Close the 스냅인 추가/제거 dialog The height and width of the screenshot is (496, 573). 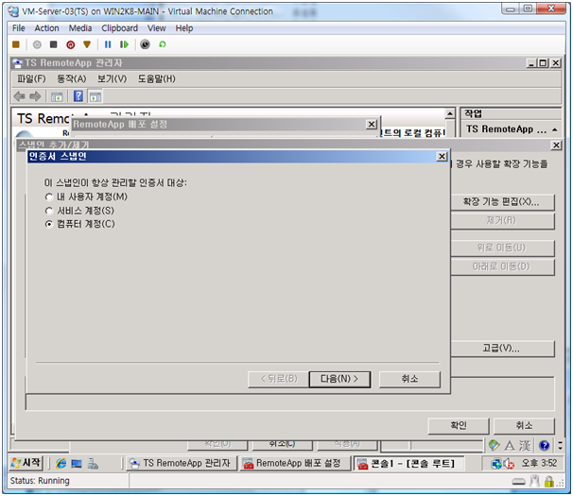click(556, 145)
